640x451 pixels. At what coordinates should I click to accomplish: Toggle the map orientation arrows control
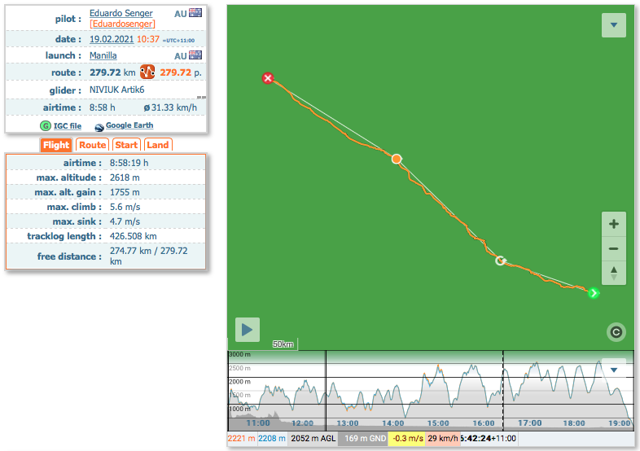(x=613, y=272)
